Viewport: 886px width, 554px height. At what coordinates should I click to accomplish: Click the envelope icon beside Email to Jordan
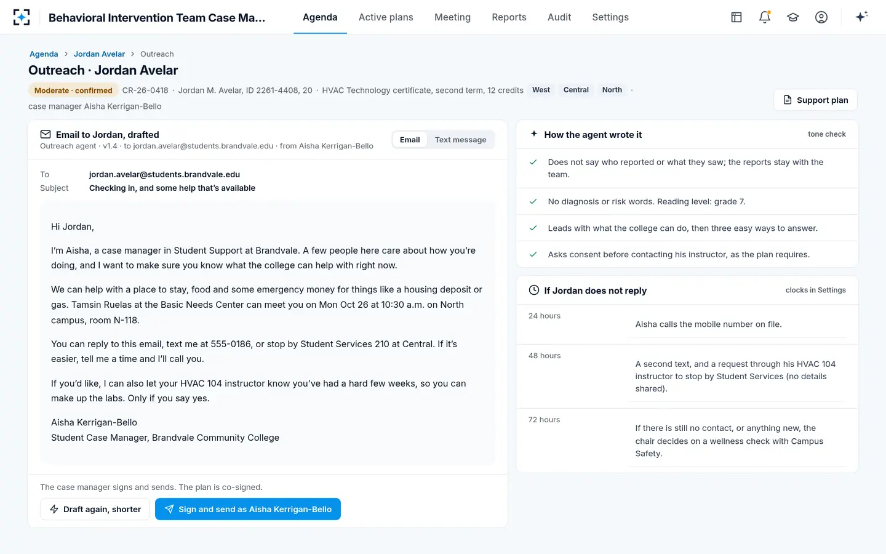pyautogui.click(x=46, y=134)
